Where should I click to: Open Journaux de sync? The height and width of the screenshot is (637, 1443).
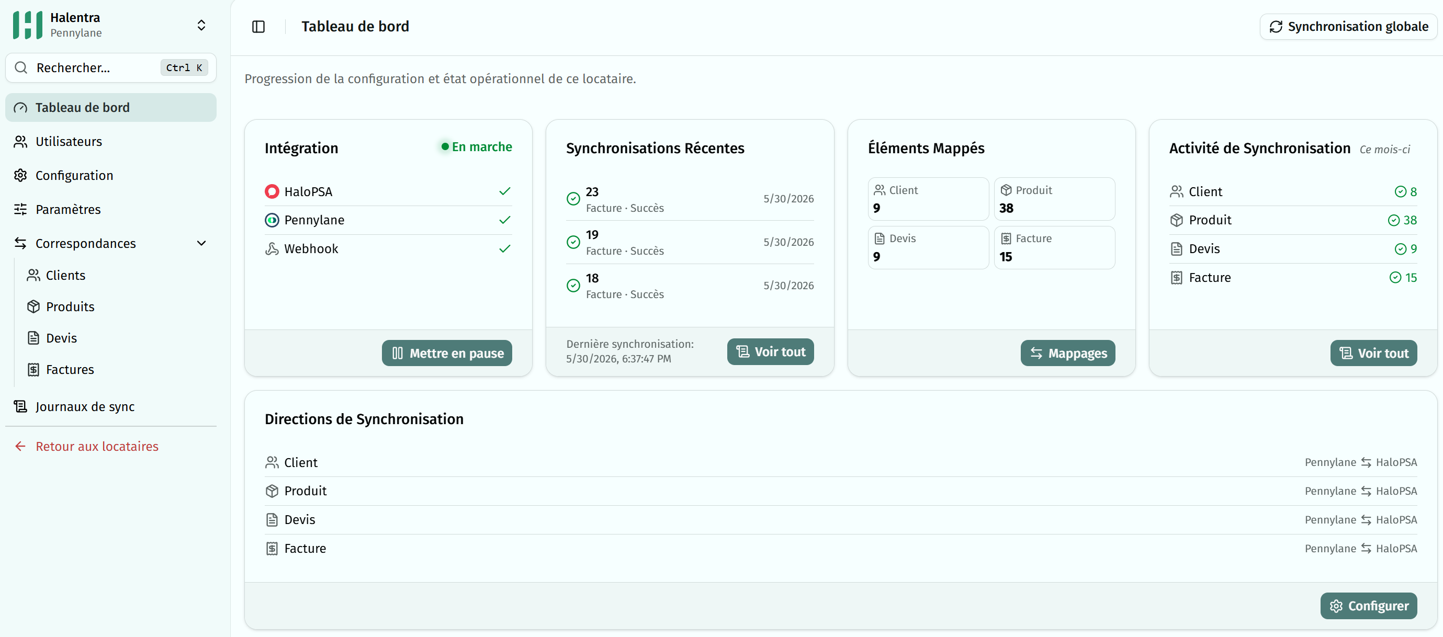point(111,406)
